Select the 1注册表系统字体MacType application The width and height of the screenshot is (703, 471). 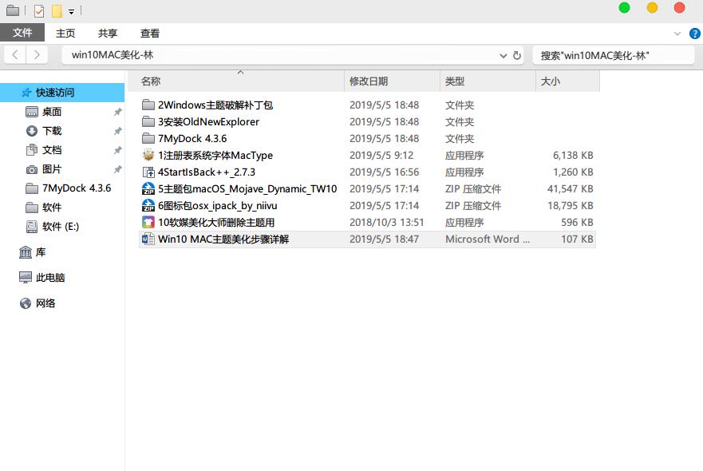367,155
